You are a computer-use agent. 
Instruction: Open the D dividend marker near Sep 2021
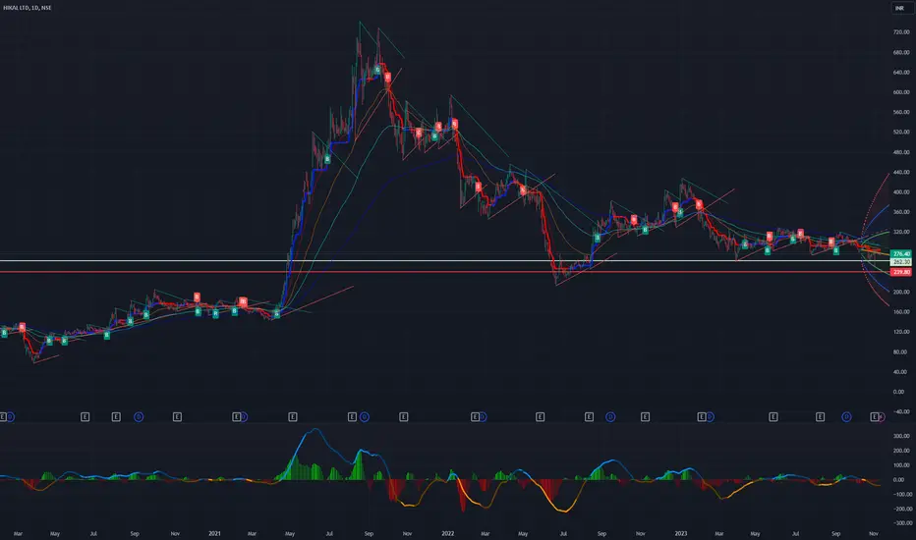coord(365,417)
